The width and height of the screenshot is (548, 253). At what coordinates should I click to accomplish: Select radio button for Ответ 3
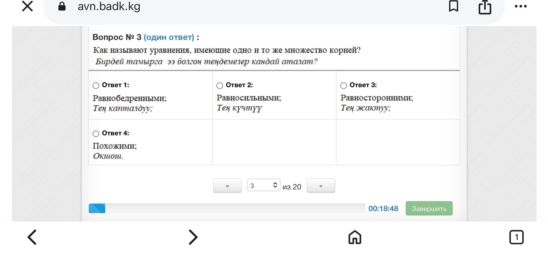click(x=343, y=85)
